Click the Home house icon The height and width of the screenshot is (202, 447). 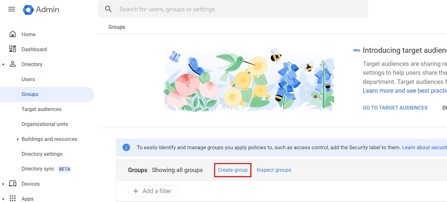point(13,34)
